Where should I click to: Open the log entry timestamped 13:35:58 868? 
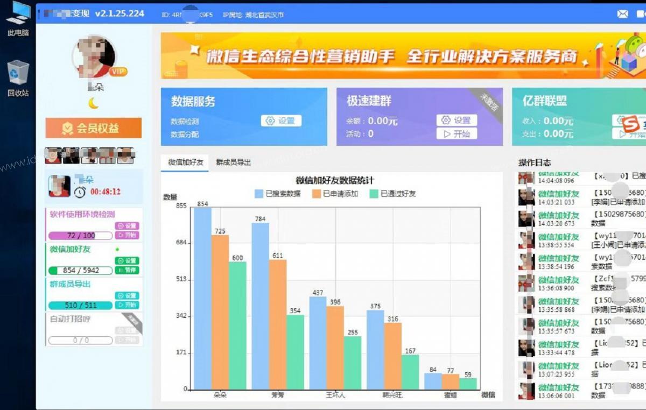581,305
